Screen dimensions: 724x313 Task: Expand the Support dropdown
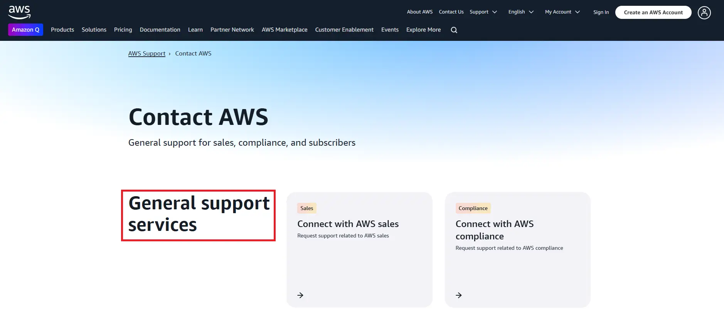pyautogui.click(x=483, y=12)
